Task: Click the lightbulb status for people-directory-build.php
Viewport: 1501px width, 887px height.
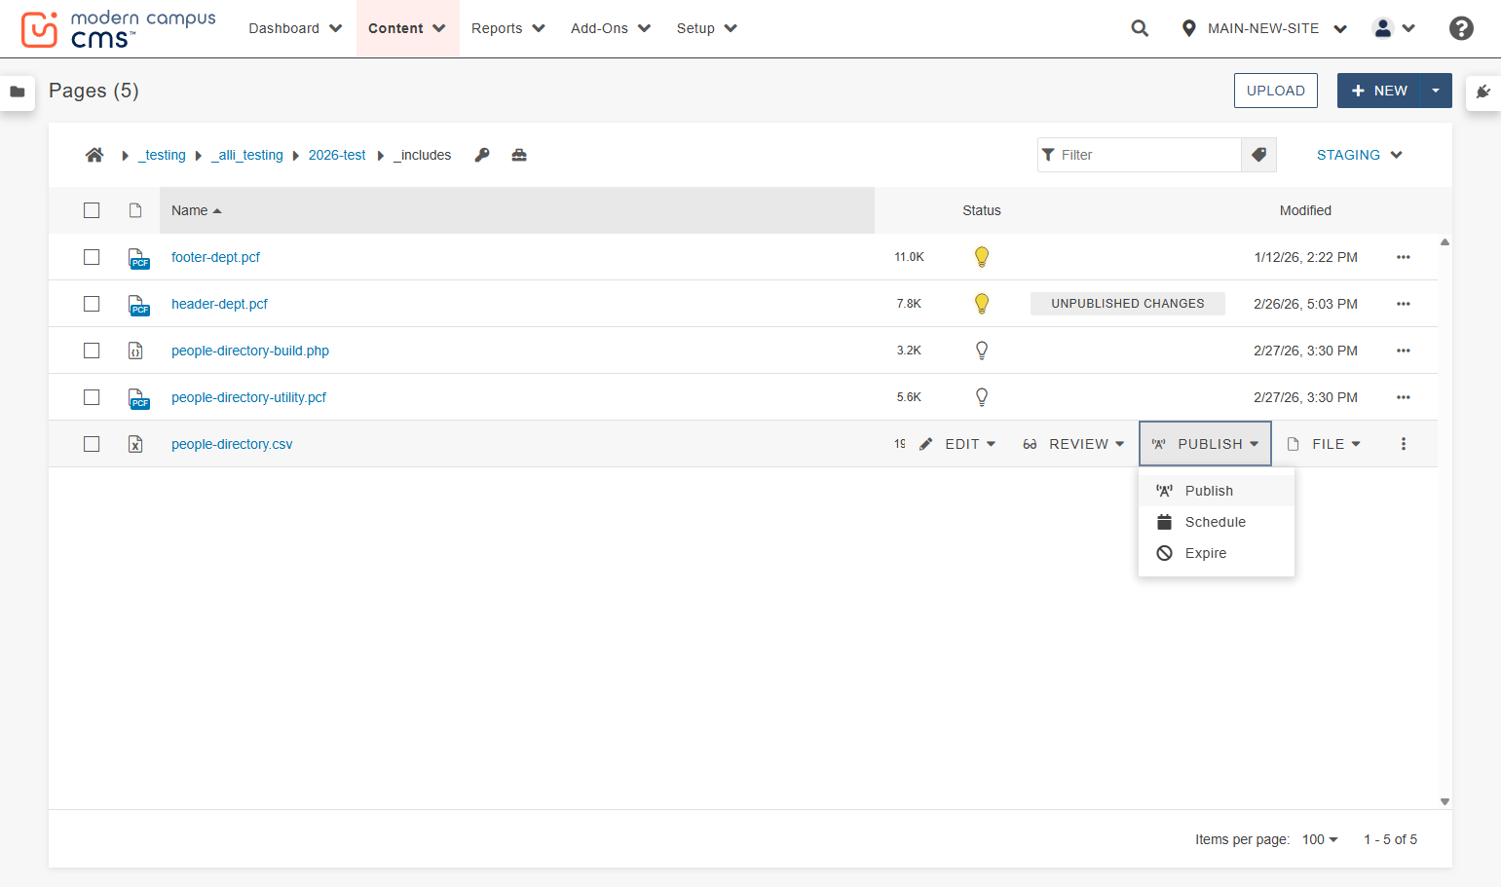Action: (982, 351)
